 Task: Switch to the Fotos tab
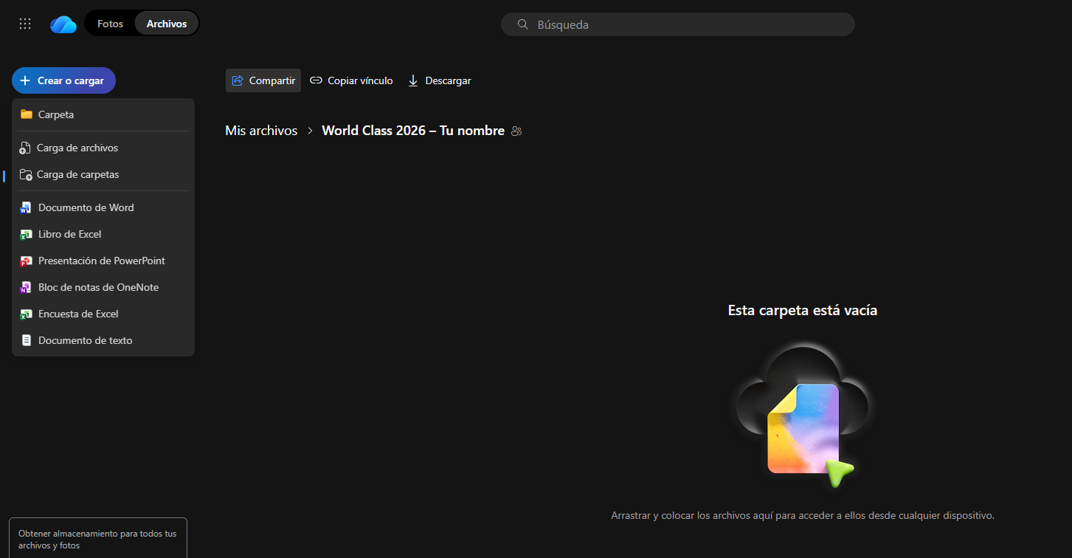tap(110, 23)
